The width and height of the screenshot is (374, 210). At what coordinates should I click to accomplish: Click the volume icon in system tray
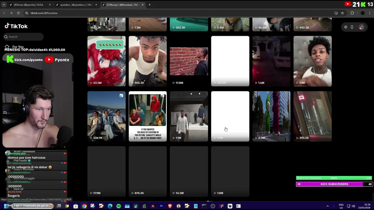click(x=353, y=206)
